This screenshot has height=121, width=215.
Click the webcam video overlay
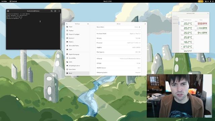179,96
